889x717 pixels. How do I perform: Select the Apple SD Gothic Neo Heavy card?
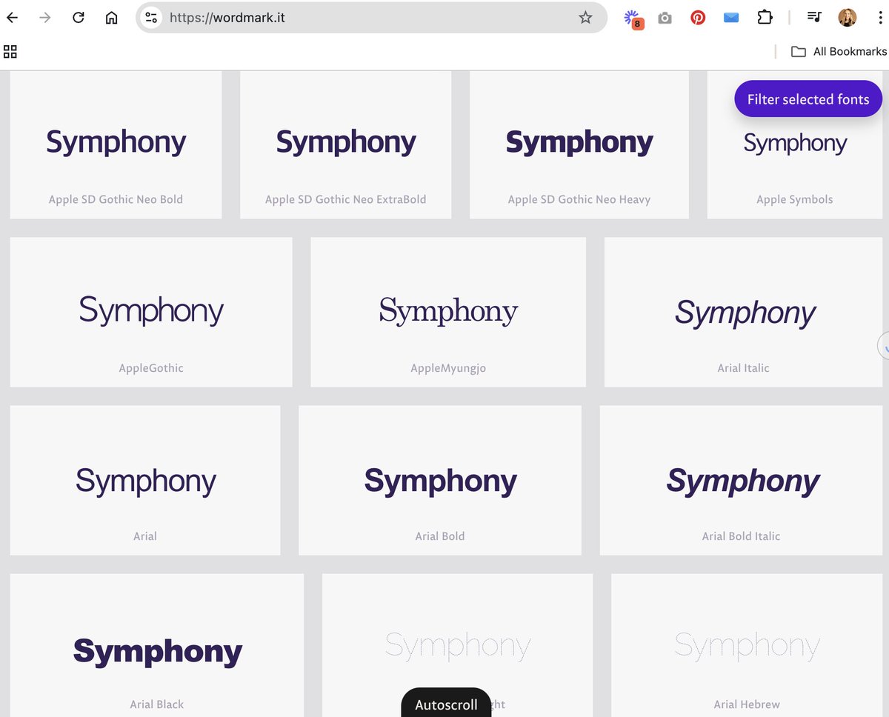coord(579,144)
